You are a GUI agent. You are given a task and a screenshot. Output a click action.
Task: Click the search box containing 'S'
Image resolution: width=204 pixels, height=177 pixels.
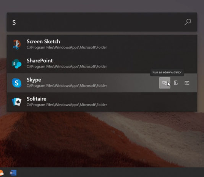tap(102, 22)
